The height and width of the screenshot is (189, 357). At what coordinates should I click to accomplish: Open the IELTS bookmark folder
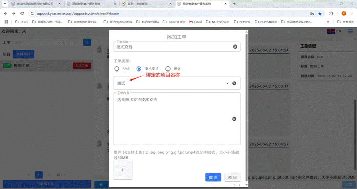22,22
